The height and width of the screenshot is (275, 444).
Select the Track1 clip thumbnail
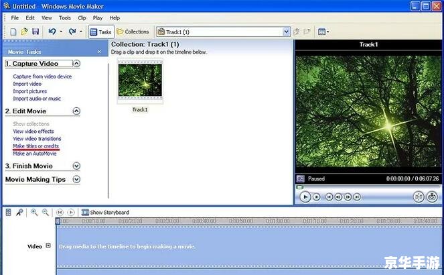(140, 80)
